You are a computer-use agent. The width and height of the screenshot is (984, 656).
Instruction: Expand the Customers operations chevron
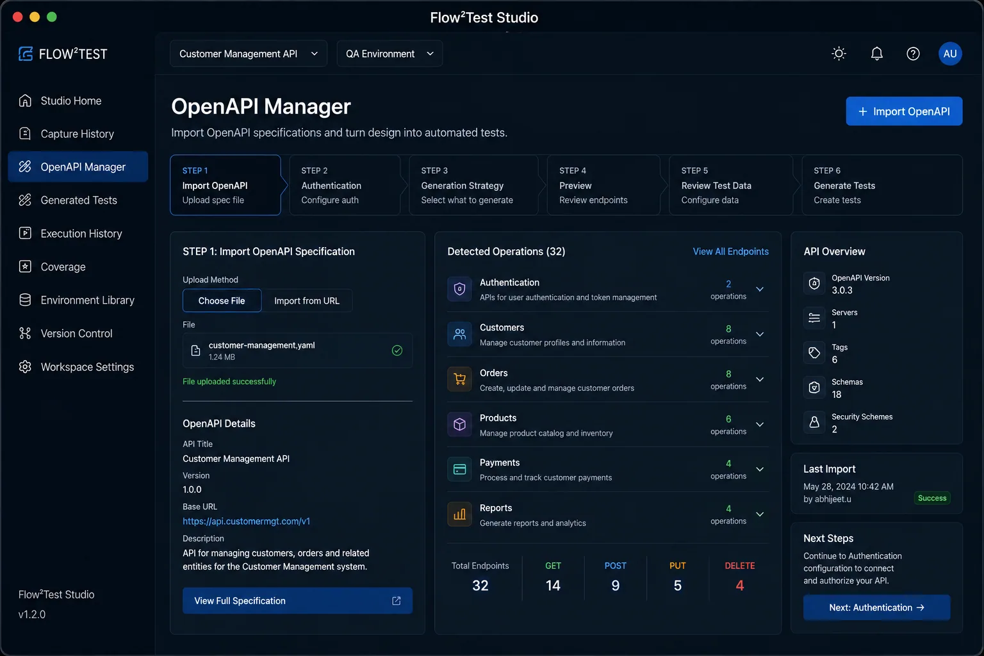(760, 334)
